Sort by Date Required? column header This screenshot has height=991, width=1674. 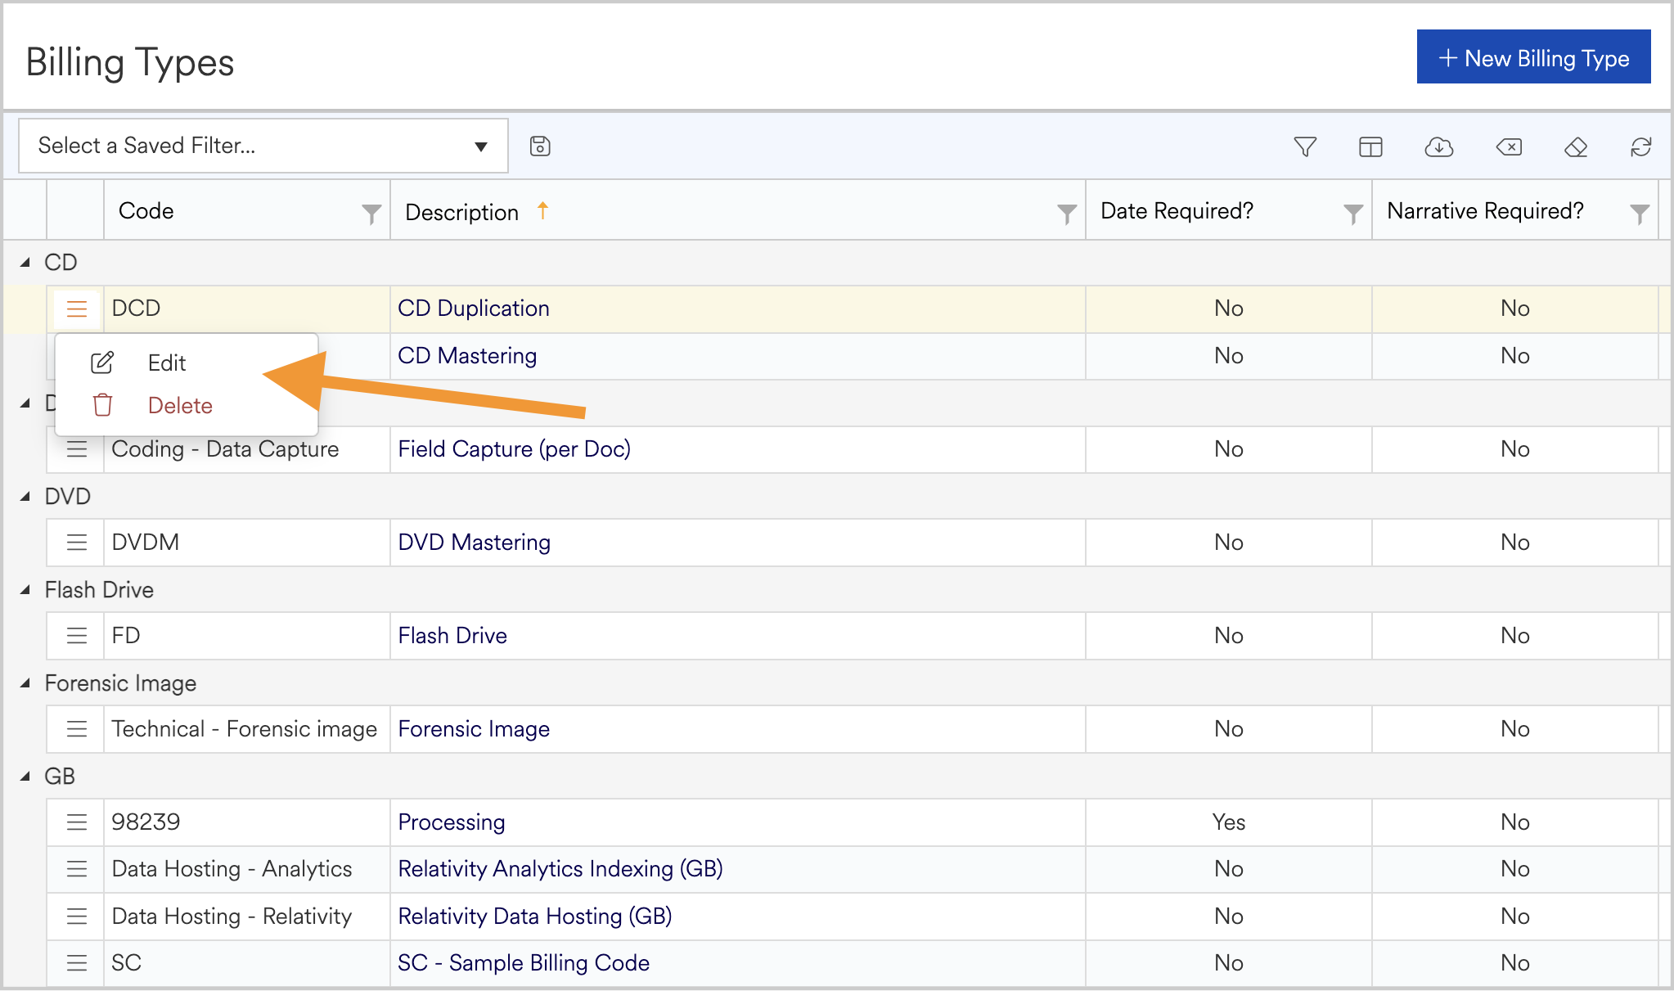1177,211
